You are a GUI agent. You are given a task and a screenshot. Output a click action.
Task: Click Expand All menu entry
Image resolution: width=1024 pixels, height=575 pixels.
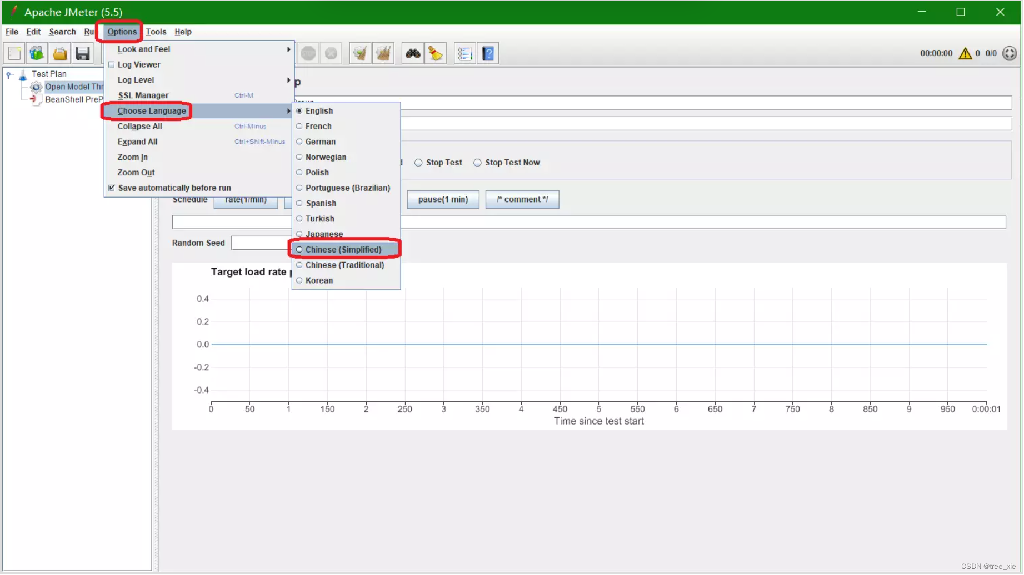[199, 142]
